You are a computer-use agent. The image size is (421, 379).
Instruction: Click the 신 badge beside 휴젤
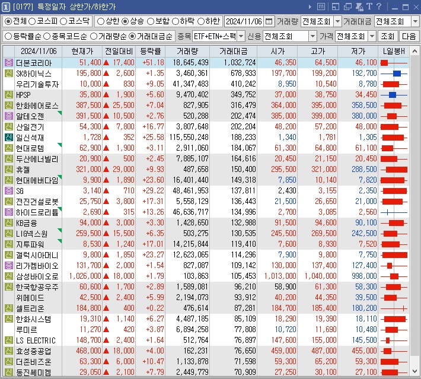click(8, 170)
